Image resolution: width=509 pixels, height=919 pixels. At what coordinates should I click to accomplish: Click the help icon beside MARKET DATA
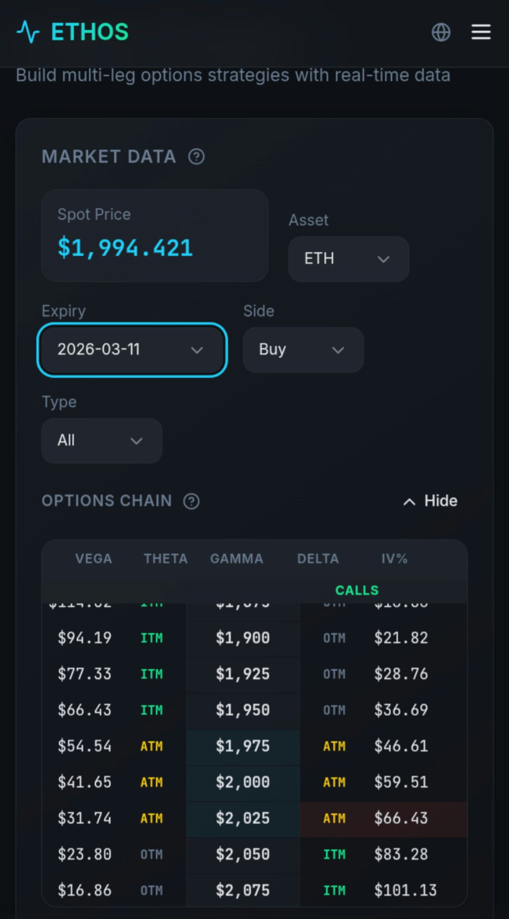pos(196,157)
